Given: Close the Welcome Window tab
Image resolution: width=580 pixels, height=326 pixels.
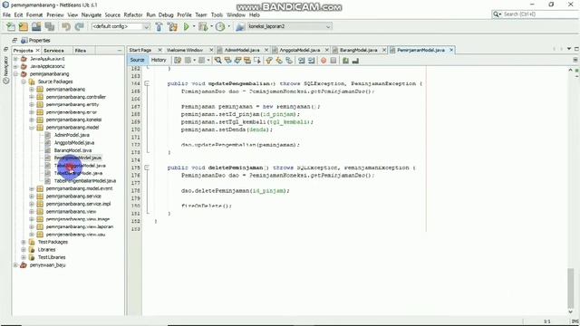Looking at the screenshot, I should (211, 50).
